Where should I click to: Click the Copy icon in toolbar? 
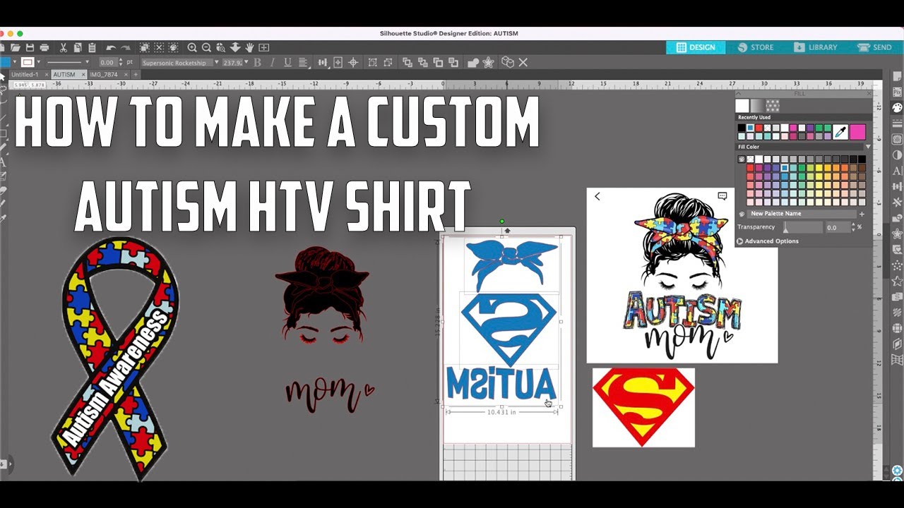pyautogui.click(x=78, y=47)
